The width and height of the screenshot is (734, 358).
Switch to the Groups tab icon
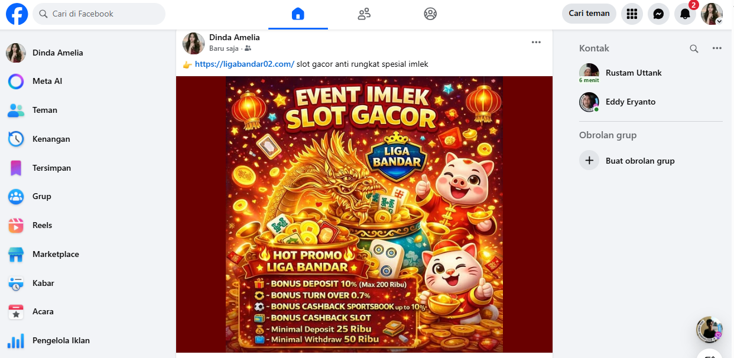[x=430, y=14]
